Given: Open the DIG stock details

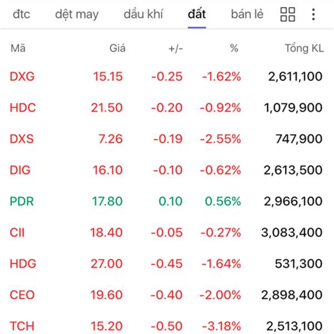Looking at the screenshot, I should tap(20, 170).
